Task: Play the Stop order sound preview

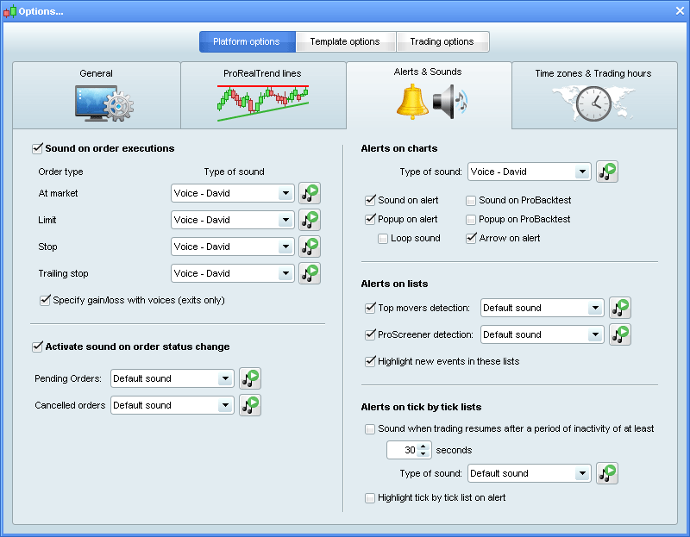Action: click(310, 247)
